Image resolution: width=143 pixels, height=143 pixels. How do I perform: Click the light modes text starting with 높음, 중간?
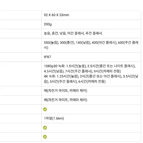click(73, 33)
